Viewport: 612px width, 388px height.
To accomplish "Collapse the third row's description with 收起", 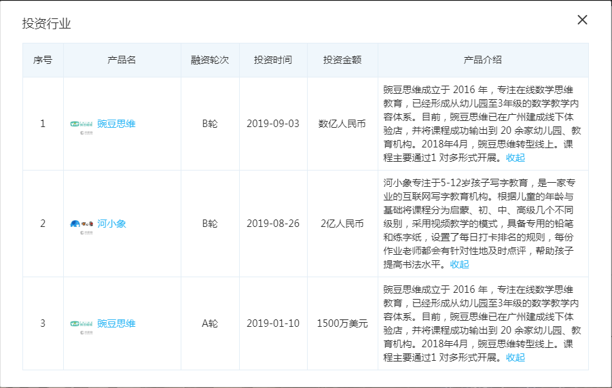I will (516, 357).
